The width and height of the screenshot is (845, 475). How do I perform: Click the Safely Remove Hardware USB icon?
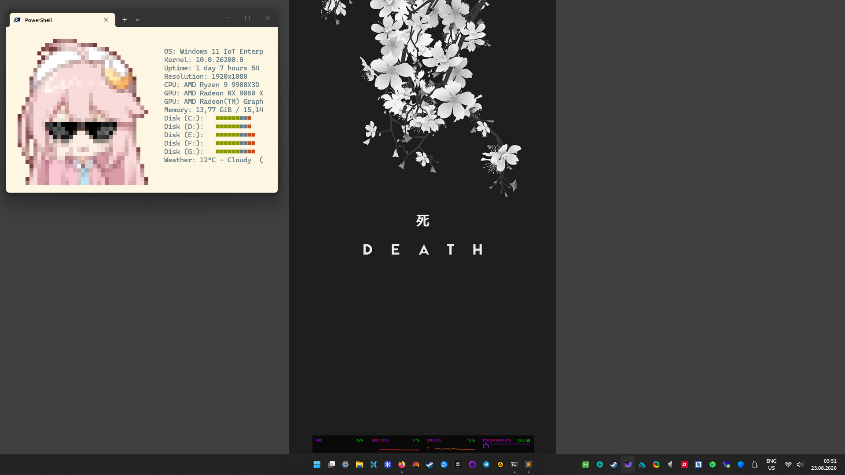tap(755, 464)
